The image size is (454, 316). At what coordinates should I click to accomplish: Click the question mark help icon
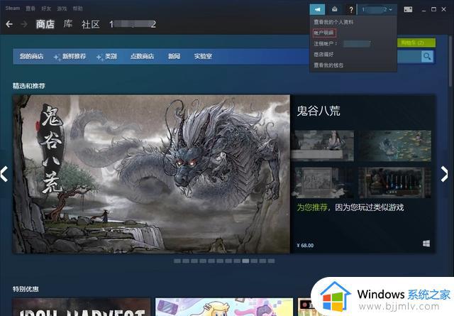[351, 10]
